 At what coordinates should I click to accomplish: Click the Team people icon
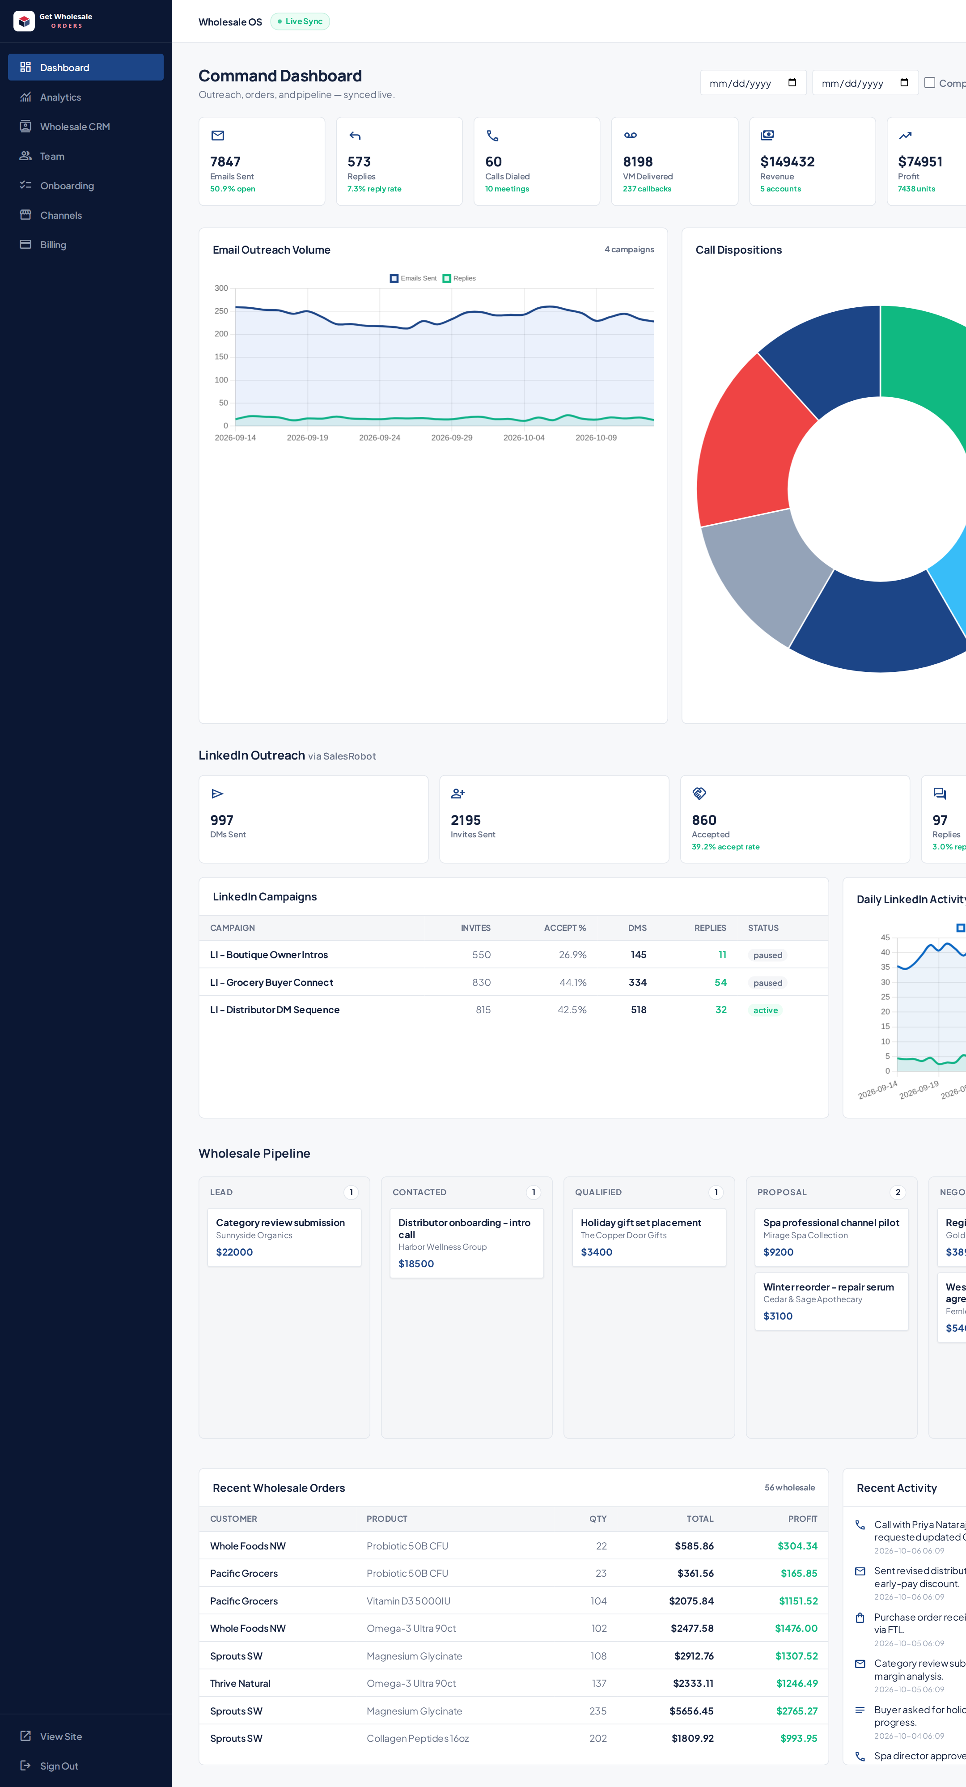click(x=25, y=156)
